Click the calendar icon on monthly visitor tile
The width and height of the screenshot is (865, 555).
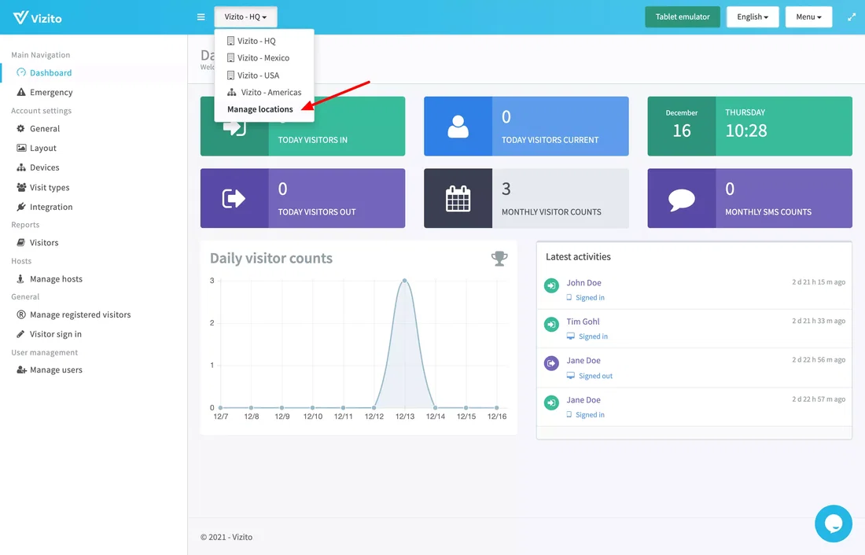(458, 199)
